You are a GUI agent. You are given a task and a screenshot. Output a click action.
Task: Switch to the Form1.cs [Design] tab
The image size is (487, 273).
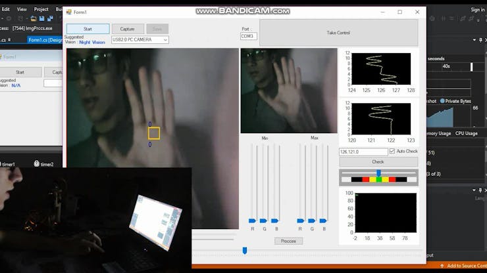(x=45, y=39)
